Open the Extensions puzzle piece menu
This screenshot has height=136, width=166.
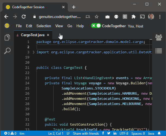point(134,17)
